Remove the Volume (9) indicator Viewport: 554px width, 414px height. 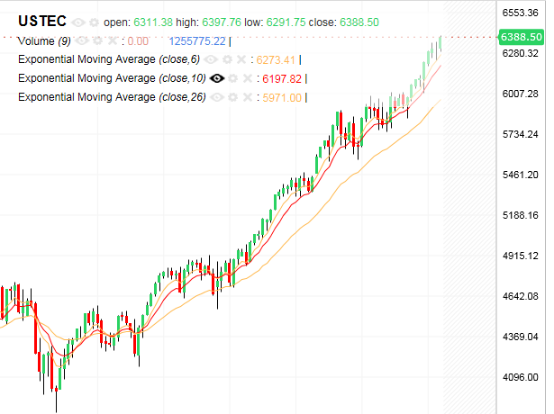click(x=113, y=40)
